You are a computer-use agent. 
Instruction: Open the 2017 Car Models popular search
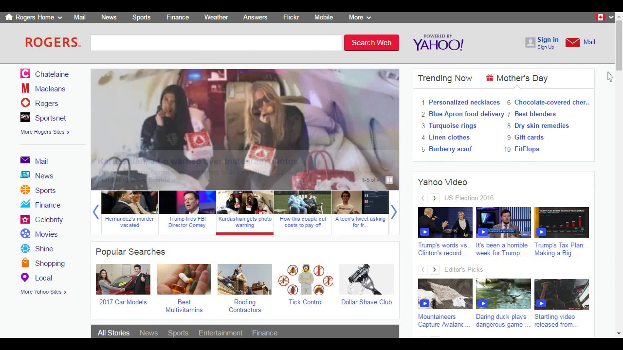[x=123, y=285]
